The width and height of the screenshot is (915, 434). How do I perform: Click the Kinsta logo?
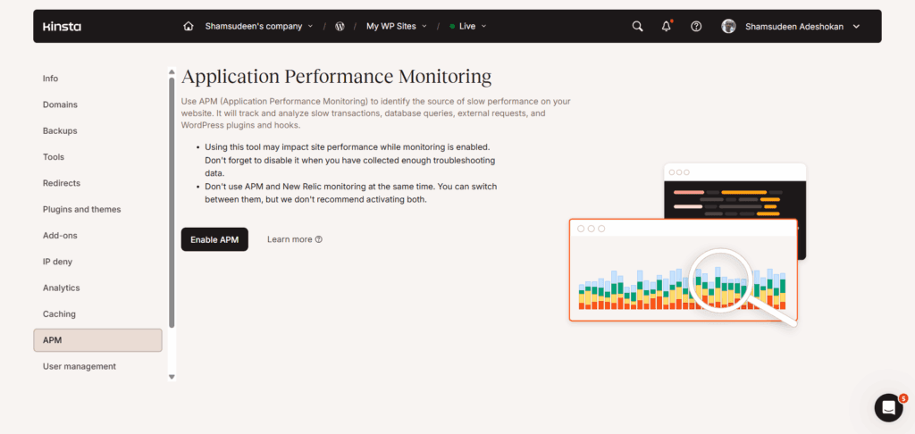62,26
